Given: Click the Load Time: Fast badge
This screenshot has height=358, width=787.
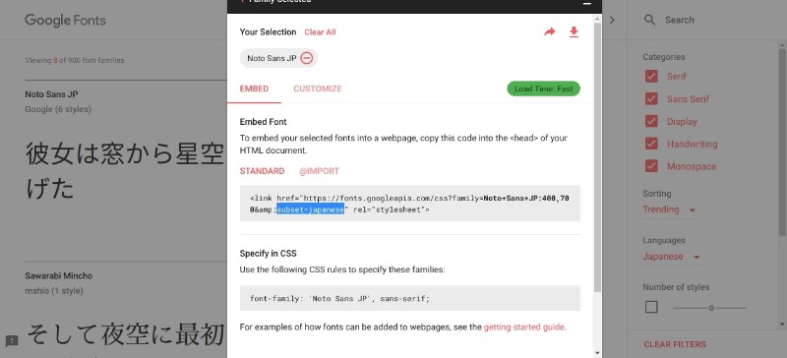Looking at the screenshot, I should coord(544,89).
